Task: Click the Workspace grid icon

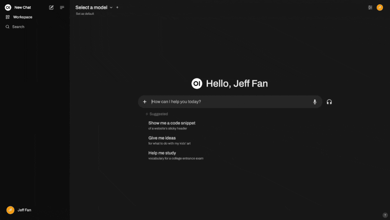Action: pyautogui.click(x=8, y=17)
